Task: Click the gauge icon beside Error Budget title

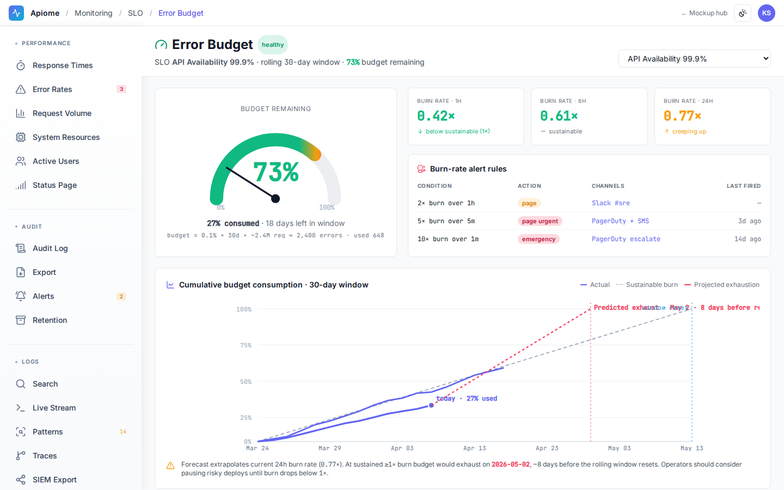Action: pyautogui.click(x=161, y=45)
